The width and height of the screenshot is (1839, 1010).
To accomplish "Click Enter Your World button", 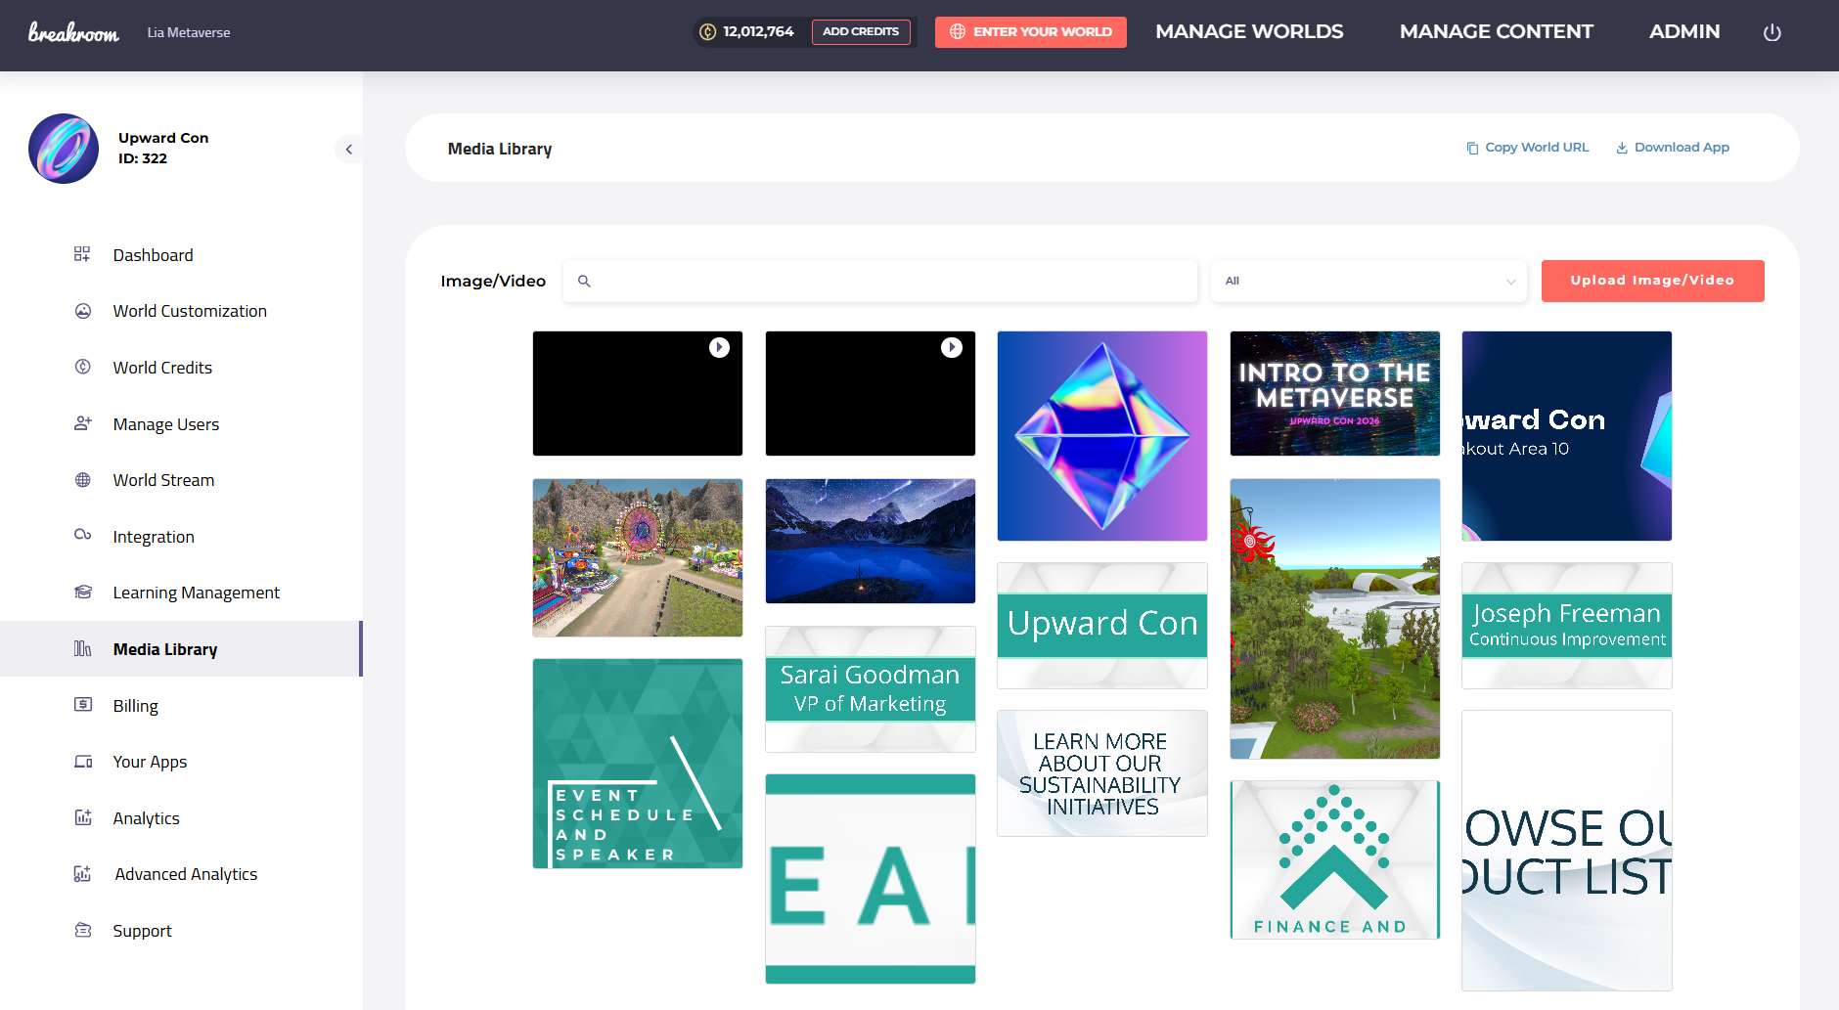I will [x=1031, y=32].
